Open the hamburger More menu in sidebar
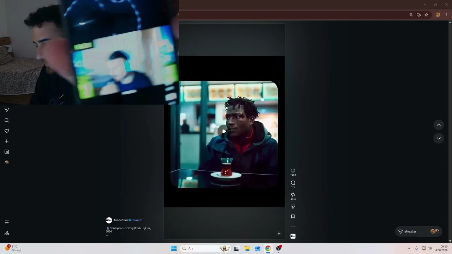The height and width of the screenshot is (254, 452). [x=7, y=223]
